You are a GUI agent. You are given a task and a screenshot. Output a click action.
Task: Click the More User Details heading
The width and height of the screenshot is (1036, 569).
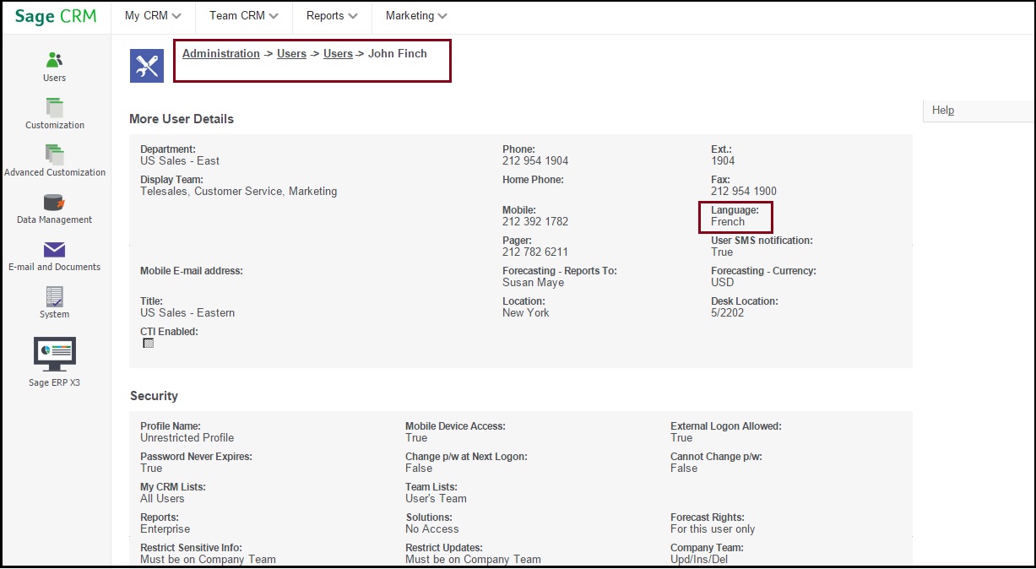pos(182,119)
